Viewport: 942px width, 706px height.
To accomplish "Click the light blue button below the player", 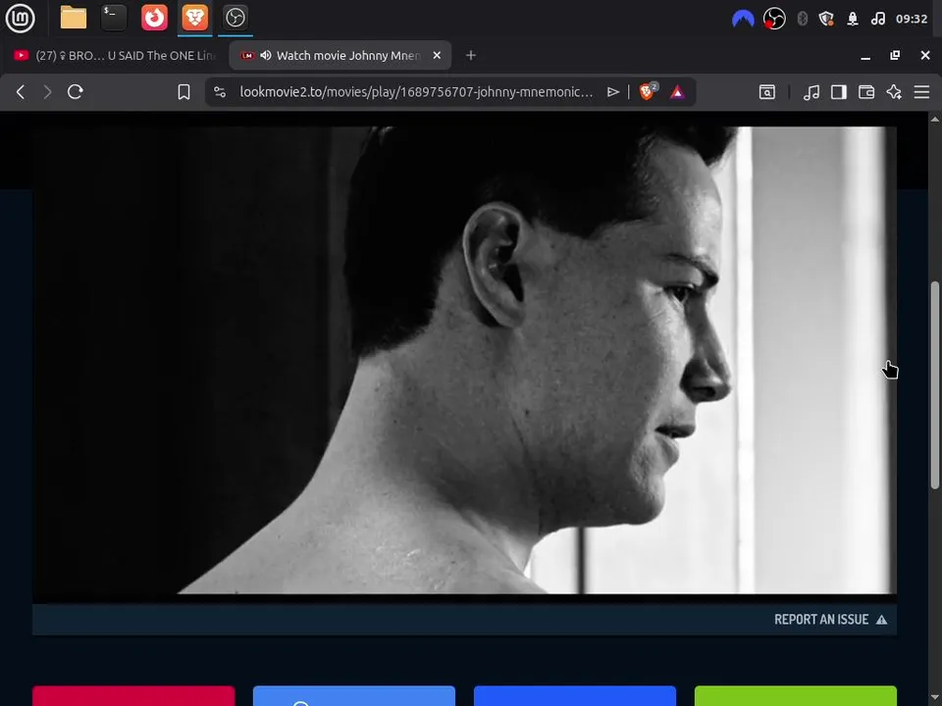I will (x=354, y=696).
